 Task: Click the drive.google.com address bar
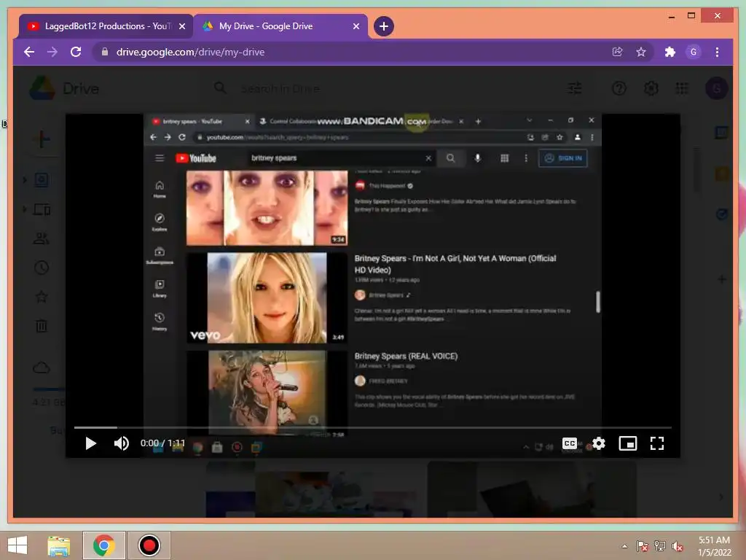pos(352,52)
